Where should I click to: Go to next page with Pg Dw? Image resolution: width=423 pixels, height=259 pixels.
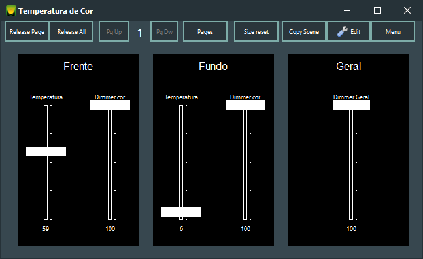point(164,31)
